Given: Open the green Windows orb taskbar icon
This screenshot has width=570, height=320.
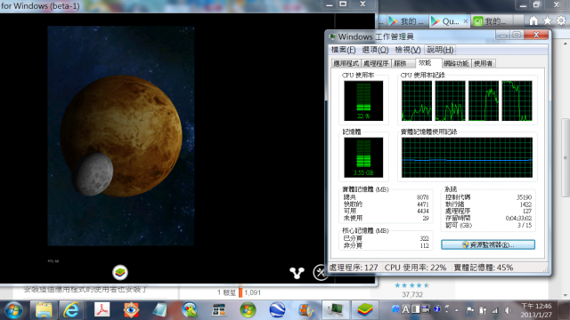Looking at the screenshot, I should click(248, 310).
